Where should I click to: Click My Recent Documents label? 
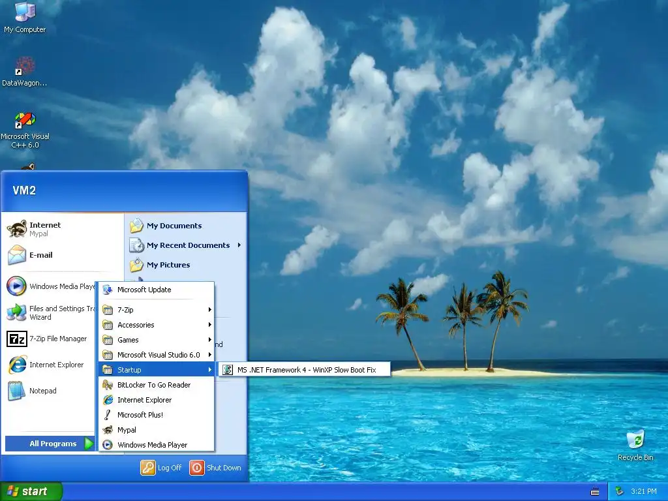(x=189, y=245)
